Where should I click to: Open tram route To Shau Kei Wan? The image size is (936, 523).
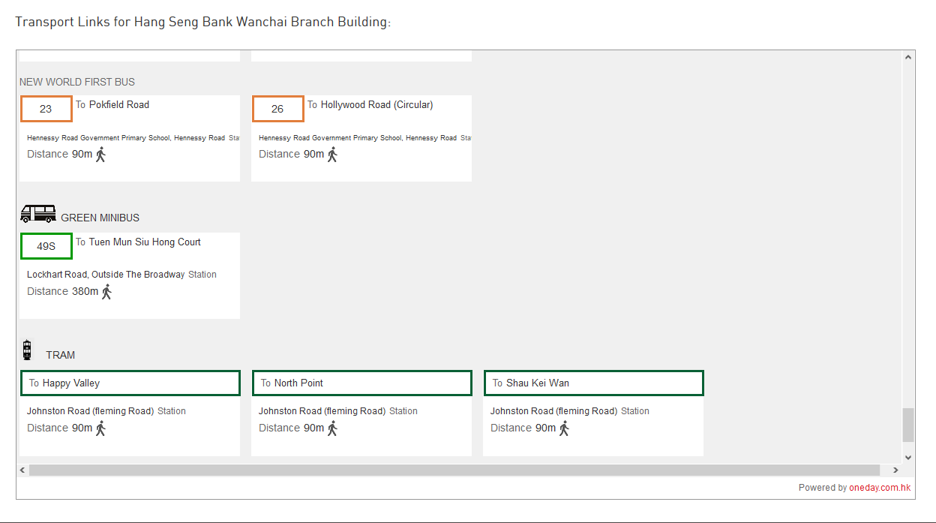coord(594,383)
